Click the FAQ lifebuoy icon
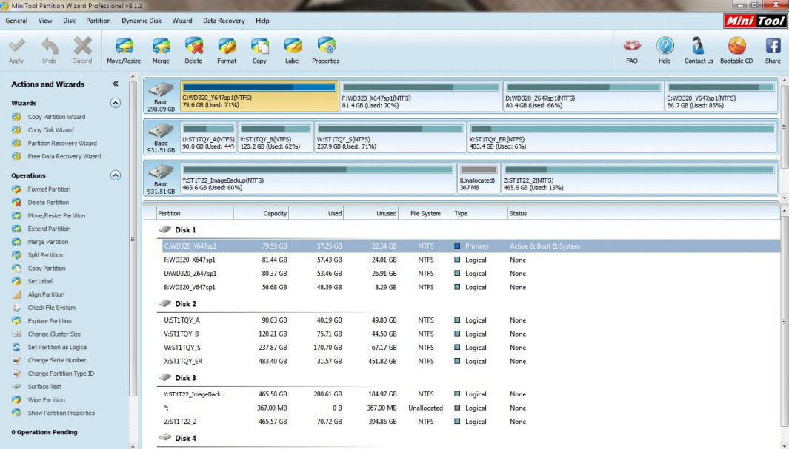The height and width of the screenshot is (449, 789). pos(632,46)
